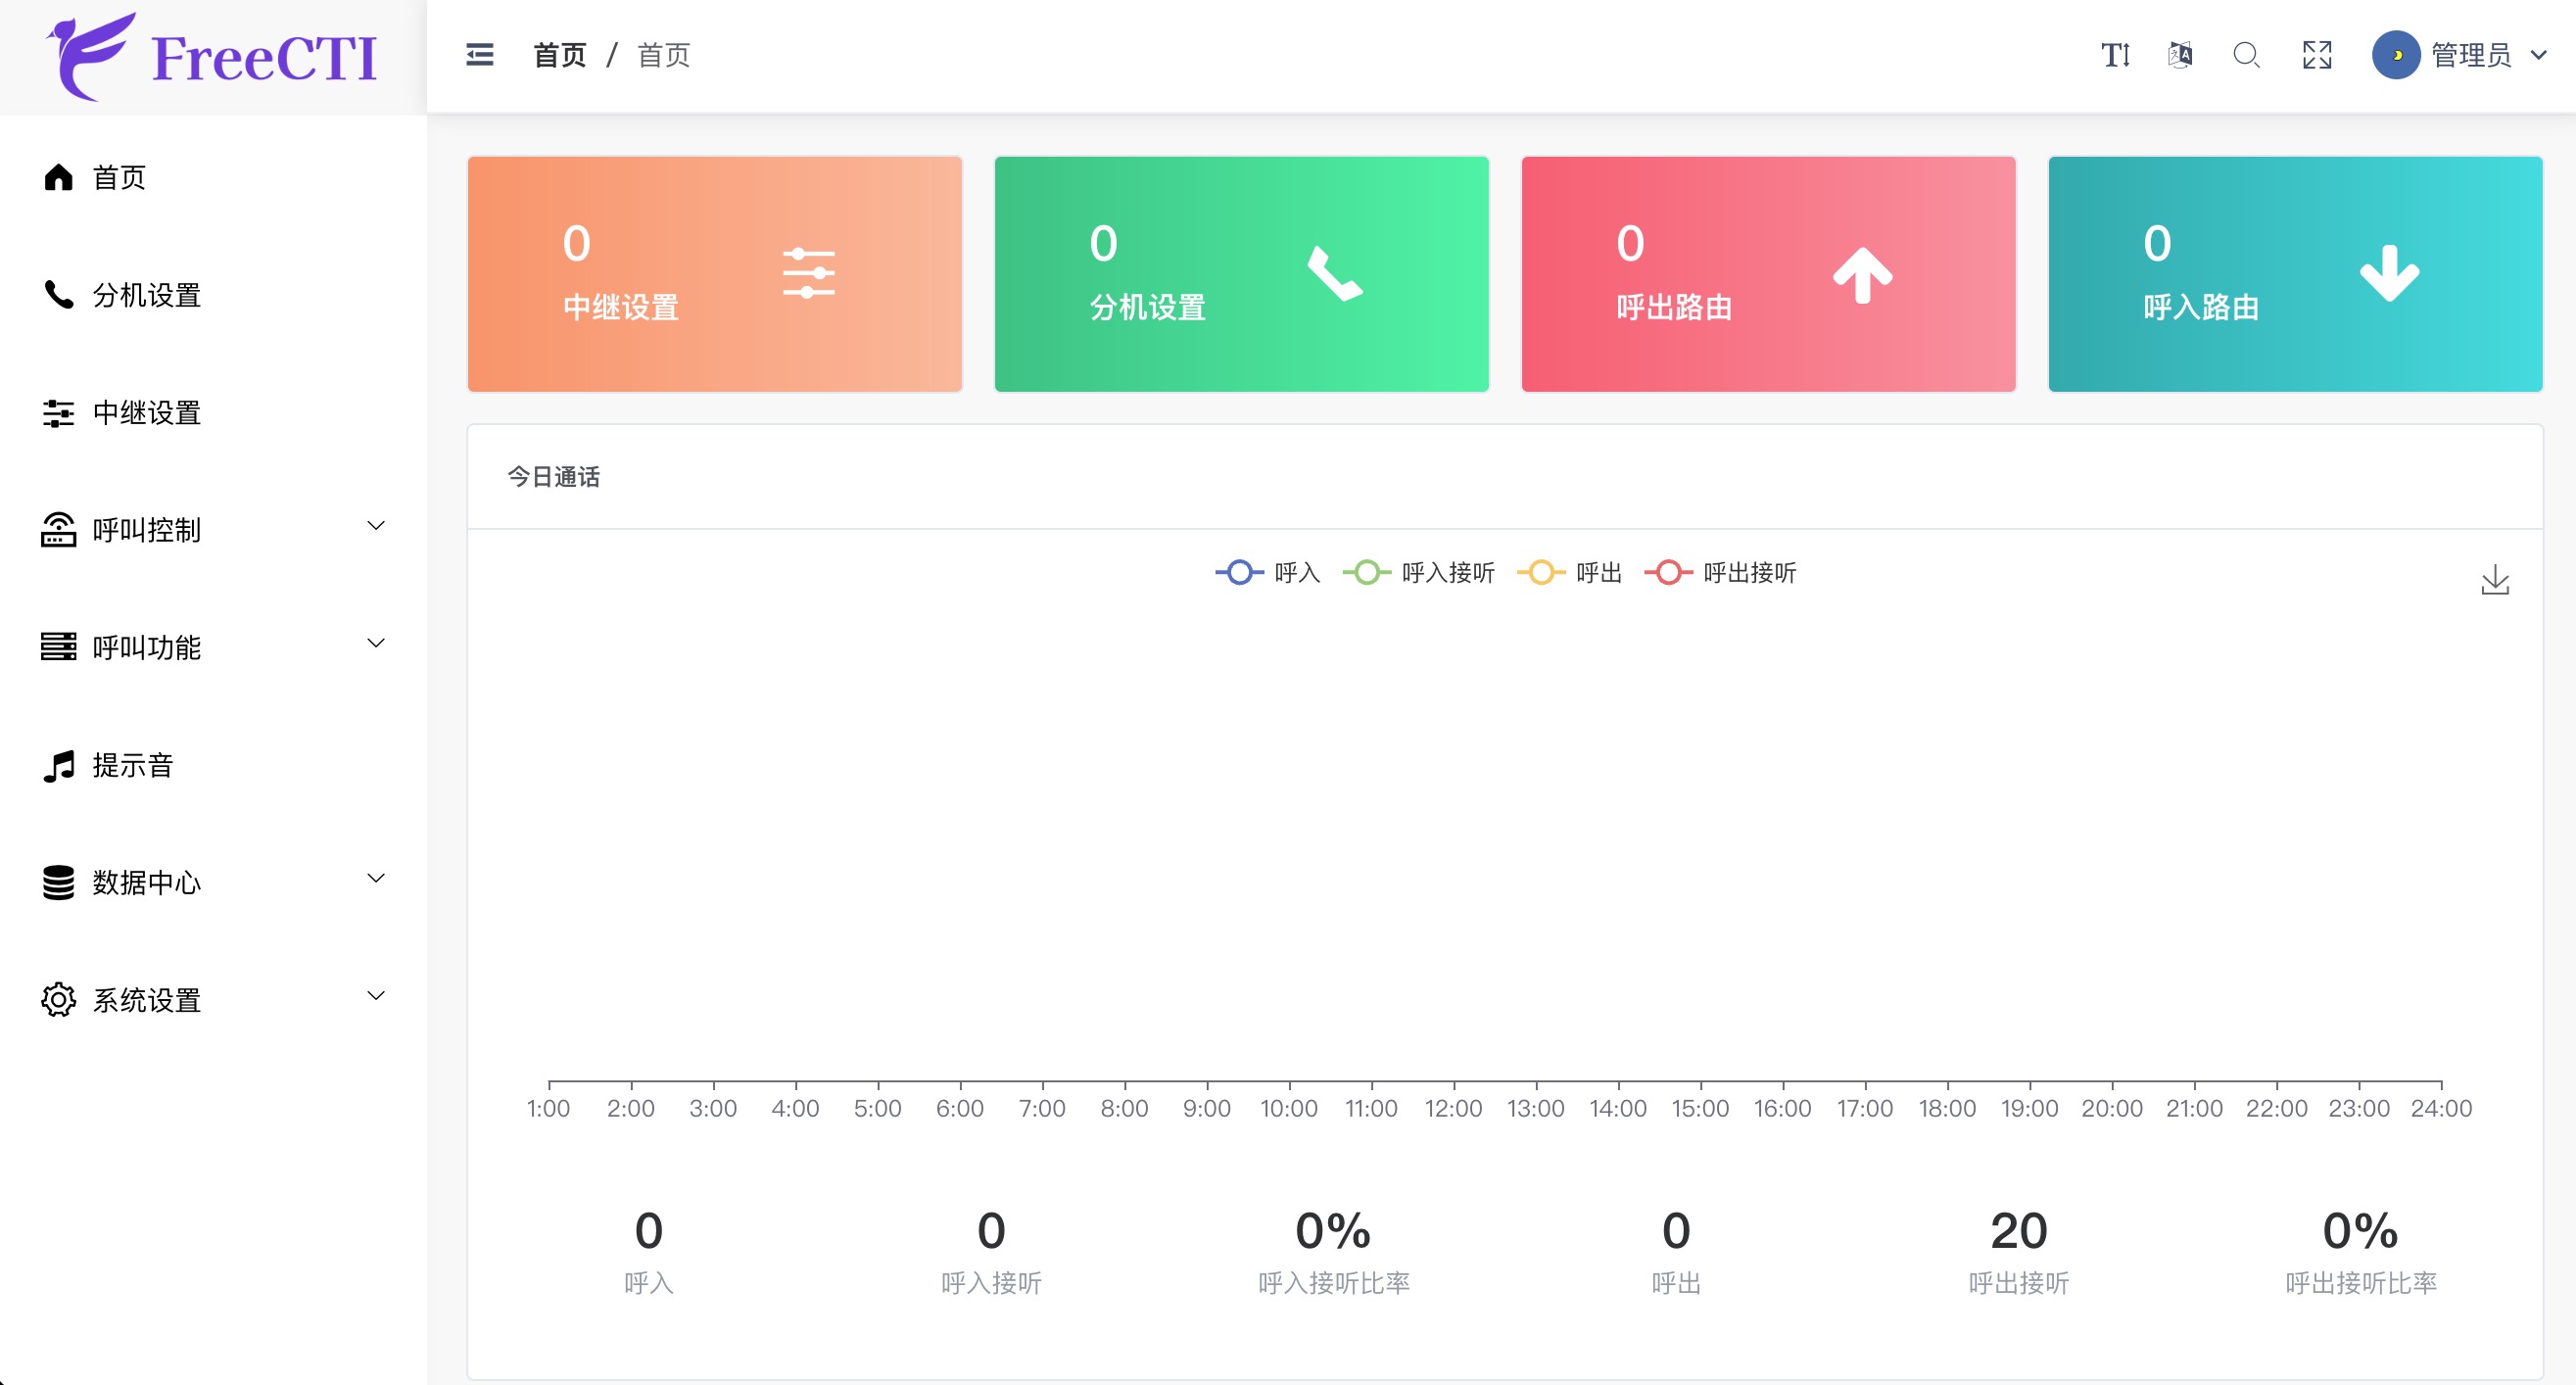Select 数据中心 in the sidebar
2576x1385 pixels.
tap(146, 882)
